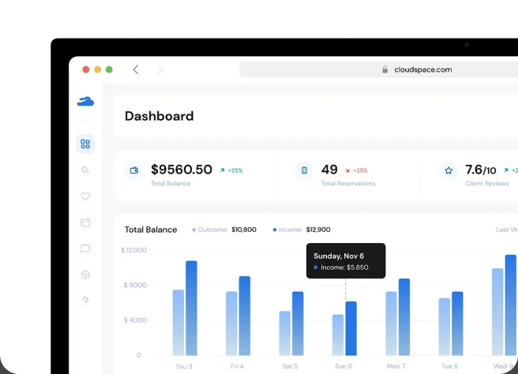Click the Total Reservations label
518x374 pixels.
coord(348,184)
